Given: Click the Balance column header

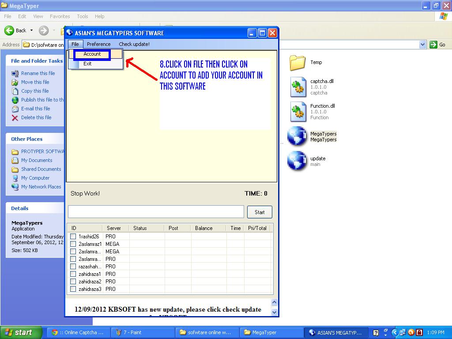Looking at the screenshot, I should coord(208,228).
